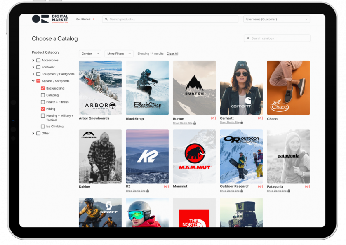
Task: Click the lock icon under Carhartt
Action: coord(242,122)
